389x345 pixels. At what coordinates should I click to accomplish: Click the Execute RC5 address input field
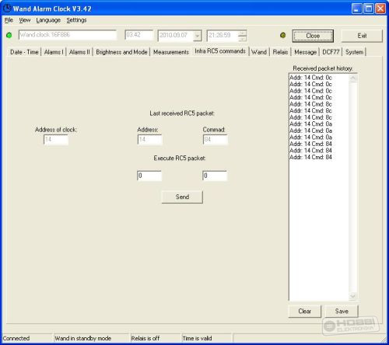point(149,176)
